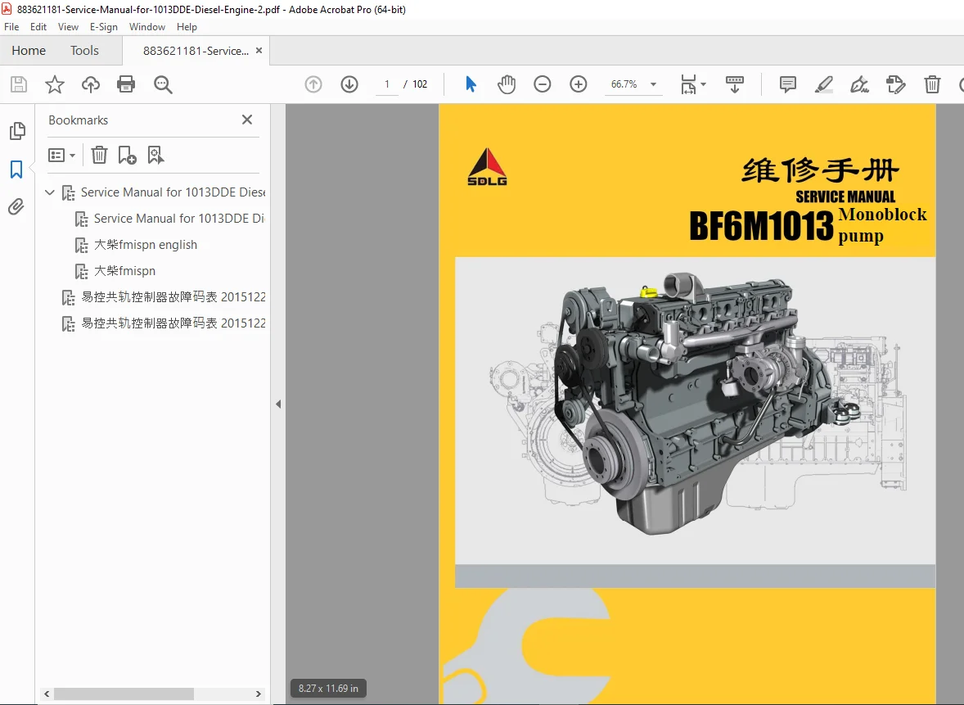Click the scrolling mode keyboard icon
Viewport: 964px width, 705px height.
[x=735, y=84]
